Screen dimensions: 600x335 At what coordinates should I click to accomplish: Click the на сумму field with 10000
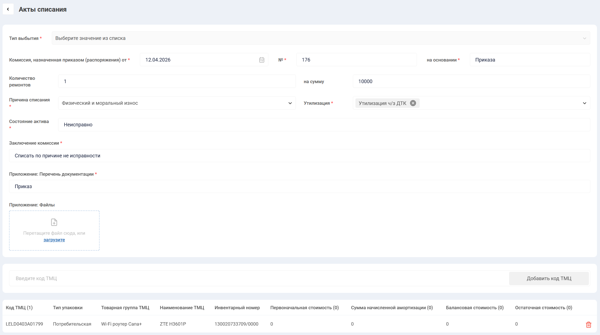pos(471,81)
